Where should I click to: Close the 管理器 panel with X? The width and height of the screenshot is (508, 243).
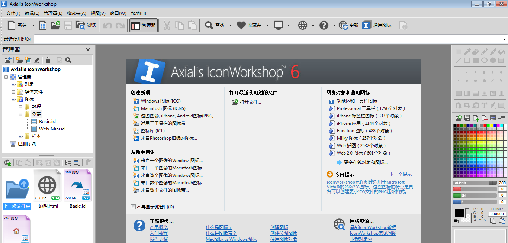click(88, 50)
